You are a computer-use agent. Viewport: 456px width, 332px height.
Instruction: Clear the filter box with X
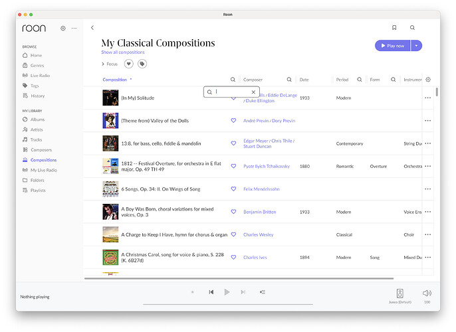(x=253, y=92)
